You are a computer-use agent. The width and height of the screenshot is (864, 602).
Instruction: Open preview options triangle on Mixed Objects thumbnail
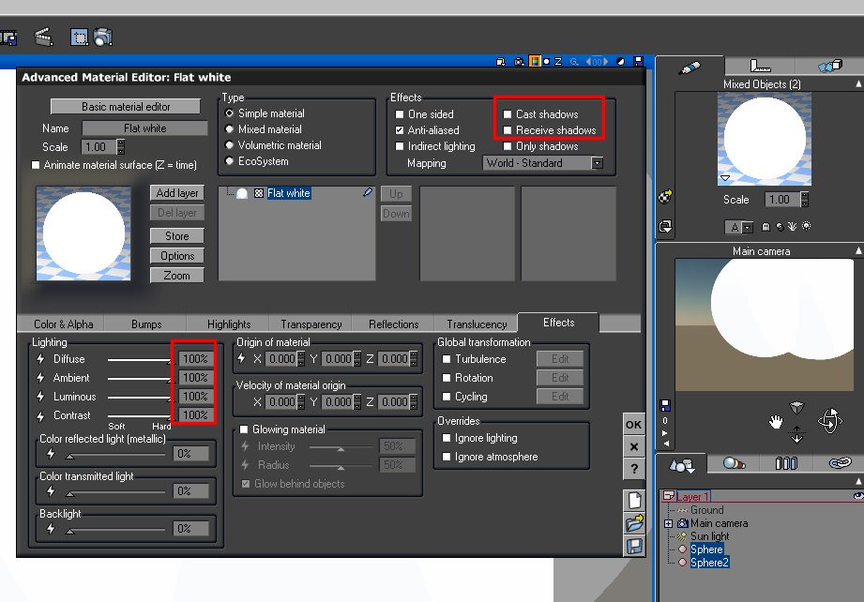(x=725, y=178)
